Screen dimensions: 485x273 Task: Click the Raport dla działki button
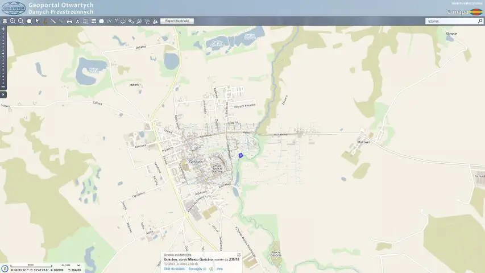point(177,21)
